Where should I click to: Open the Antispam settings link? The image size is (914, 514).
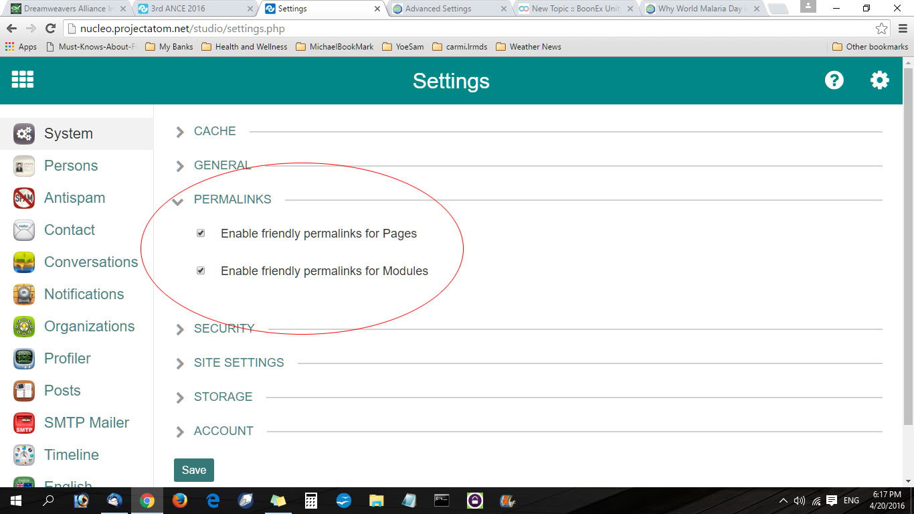point(74,198)
